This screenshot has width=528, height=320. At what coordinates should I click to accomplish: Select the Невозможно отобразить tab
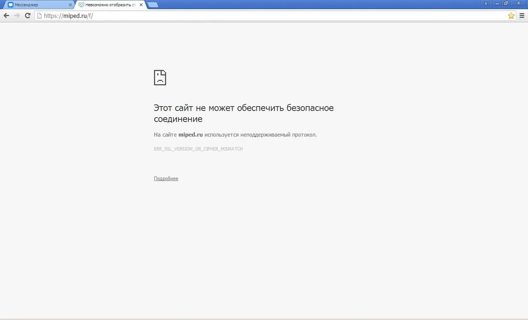click(x=110, y=5)
